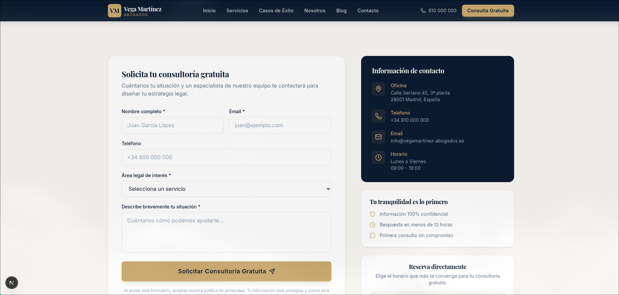Viewport: 619px width, 295px height.
Task: Submit with Solicitar Consultoría Gratuita button
Action: pyautogui.click(x=226, y=271)
